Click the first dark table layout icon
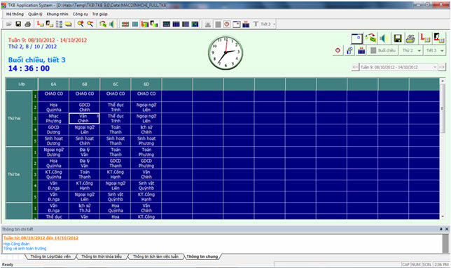451x269 pixels. pos(167,24)
